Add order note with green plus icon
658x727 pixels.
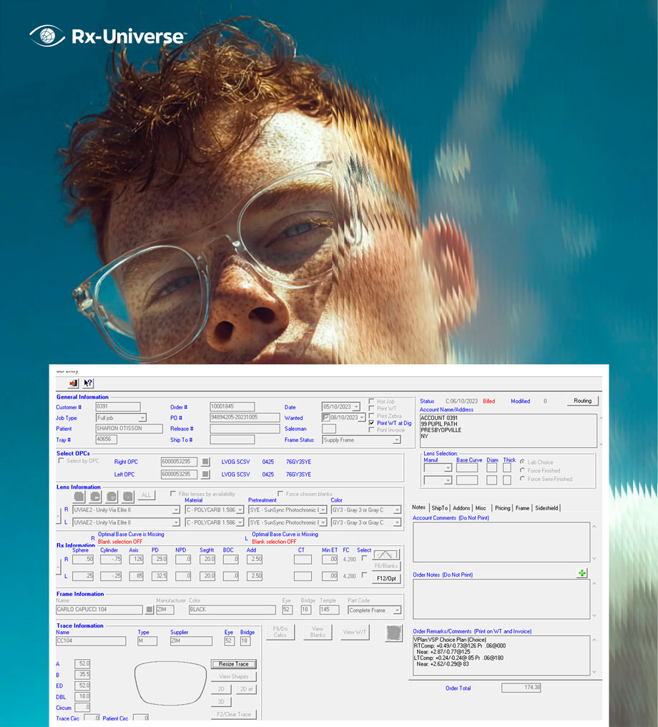click(x=583, y=573)
